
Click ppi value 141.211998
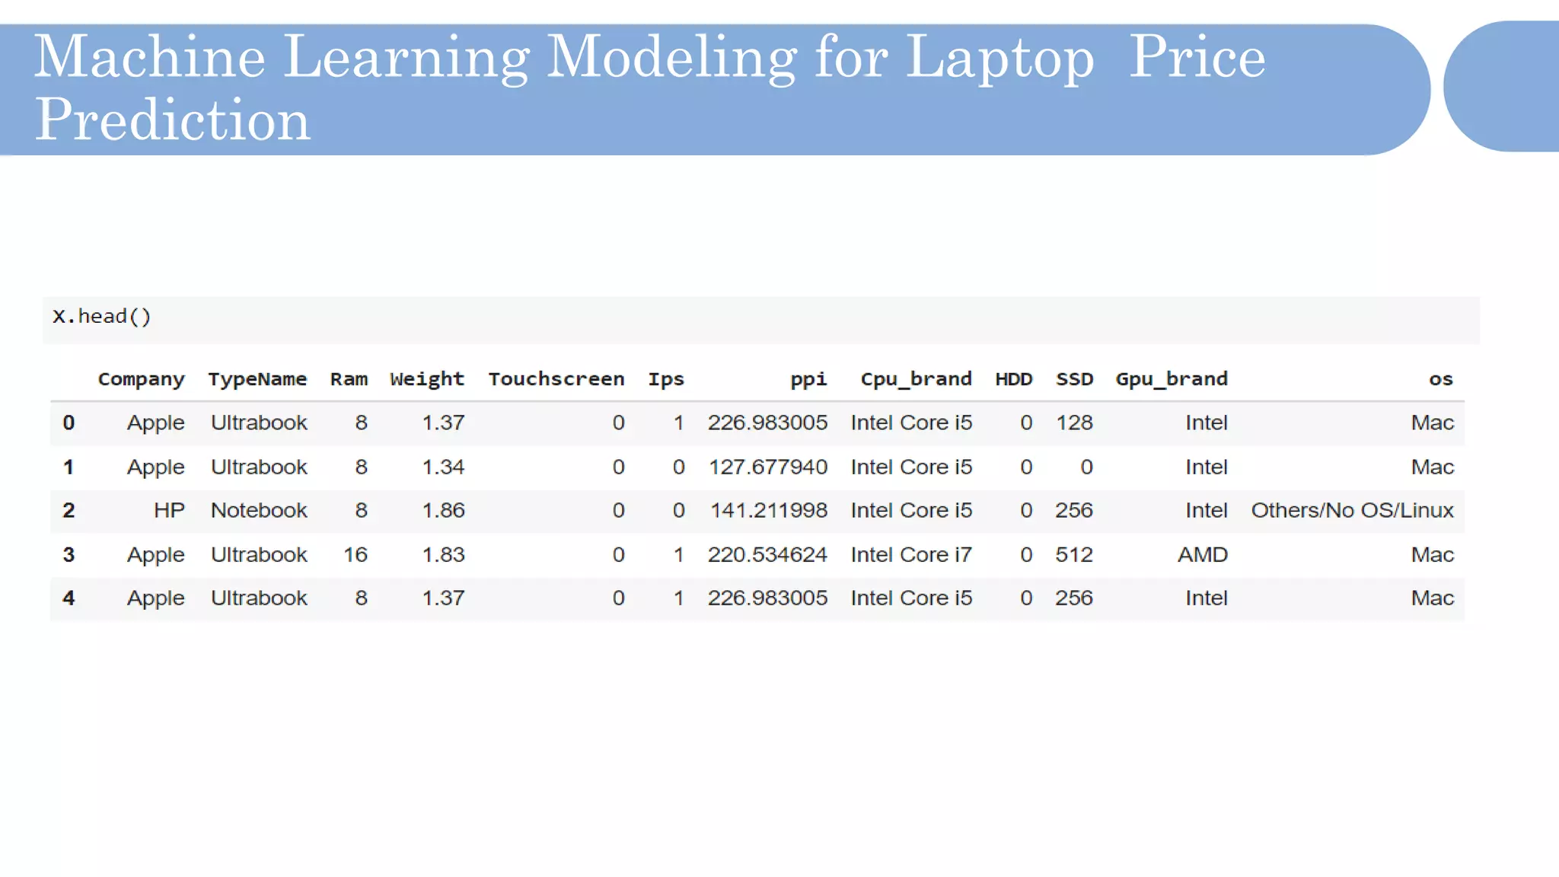point(769,510)
